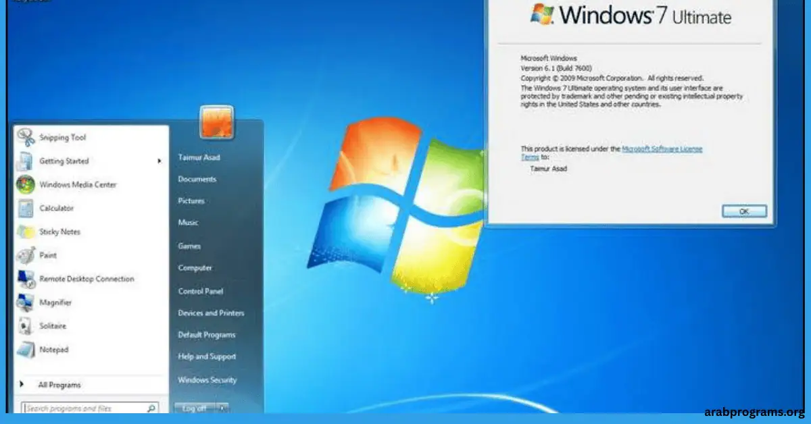This screenshot has height=424, width=811.
Task: Click the user account picture
Action: pyautogui.click(x=216, y=123)
